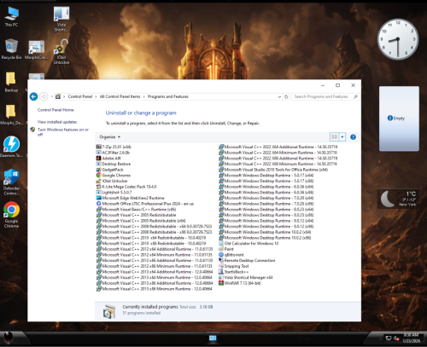Select the Google Chrome entry icon in programs list
This screenshot has width=427, height=347.
tap(99, 176)
